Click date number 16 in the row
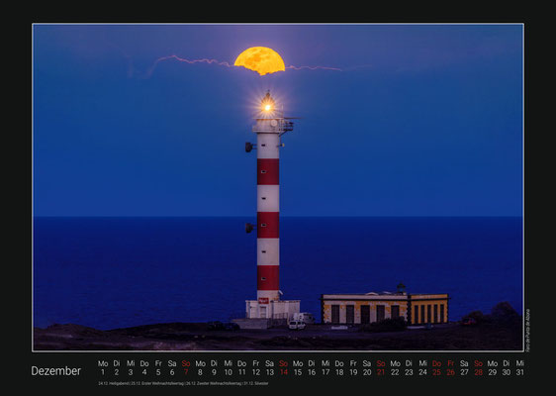 312,372
